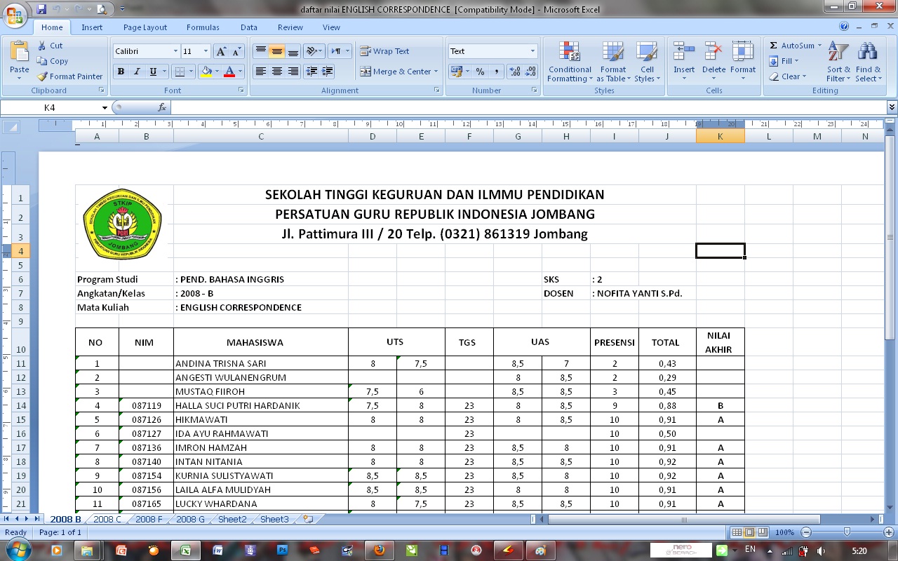
Task: Increase indent of cell text
Action: 327,72
